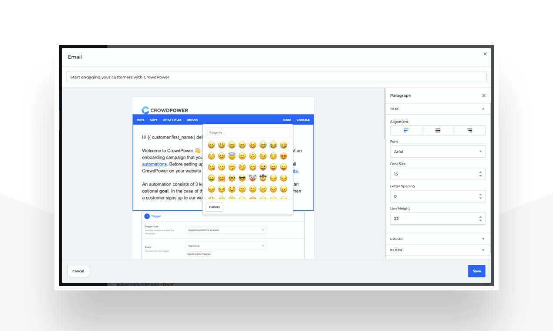
Task: Pick the confounded face emoji
Action: pos(283,189)
